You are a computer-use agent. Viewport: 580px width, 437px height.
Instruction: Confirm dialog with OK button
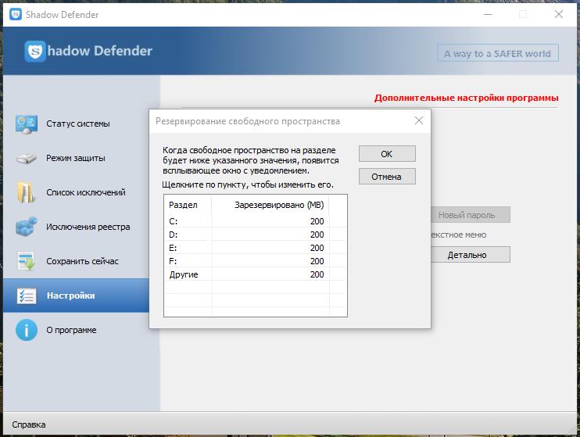(x=387, y=153)
